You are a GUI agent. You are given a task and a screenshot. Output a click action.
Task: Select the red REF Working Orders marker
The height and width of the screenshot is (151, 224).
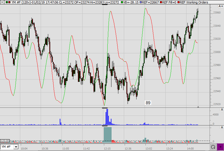click(178, 2)
